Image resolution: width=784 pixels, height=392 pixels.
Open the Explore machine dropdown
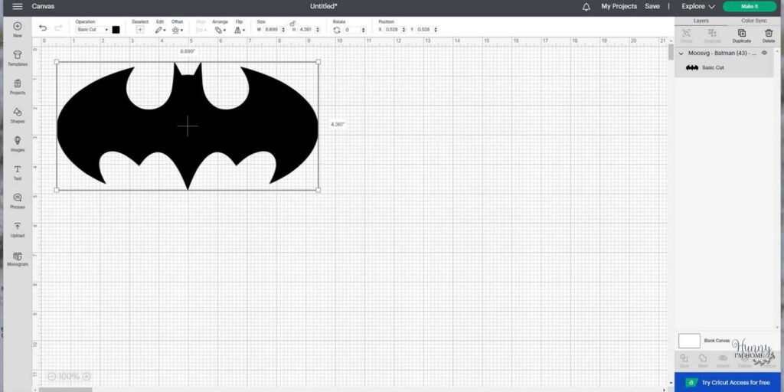tap(698, 6)
